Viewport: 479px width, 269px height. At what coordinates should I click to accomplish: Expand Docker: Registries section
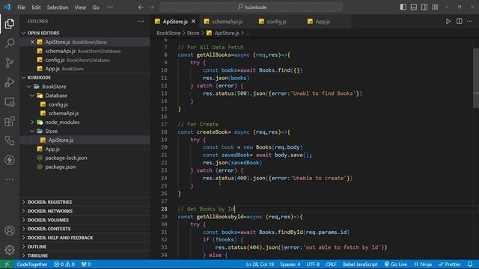pos(85,202)
